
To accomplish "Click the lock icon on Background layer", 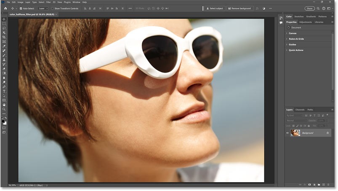I will pos(327,133).
